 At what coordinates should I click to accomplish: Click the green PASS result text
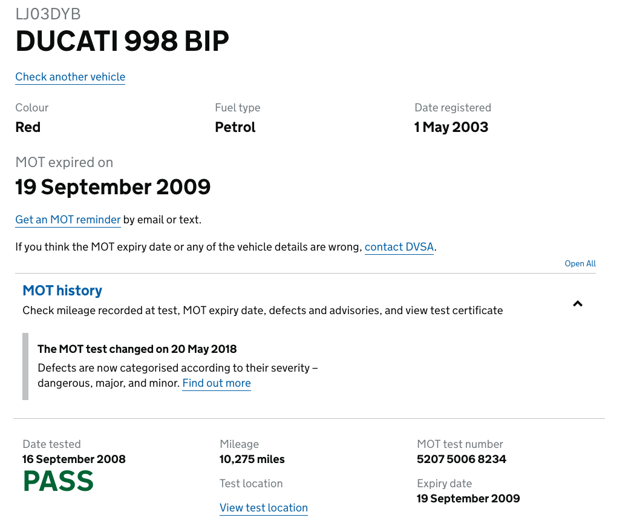(58, 482)
